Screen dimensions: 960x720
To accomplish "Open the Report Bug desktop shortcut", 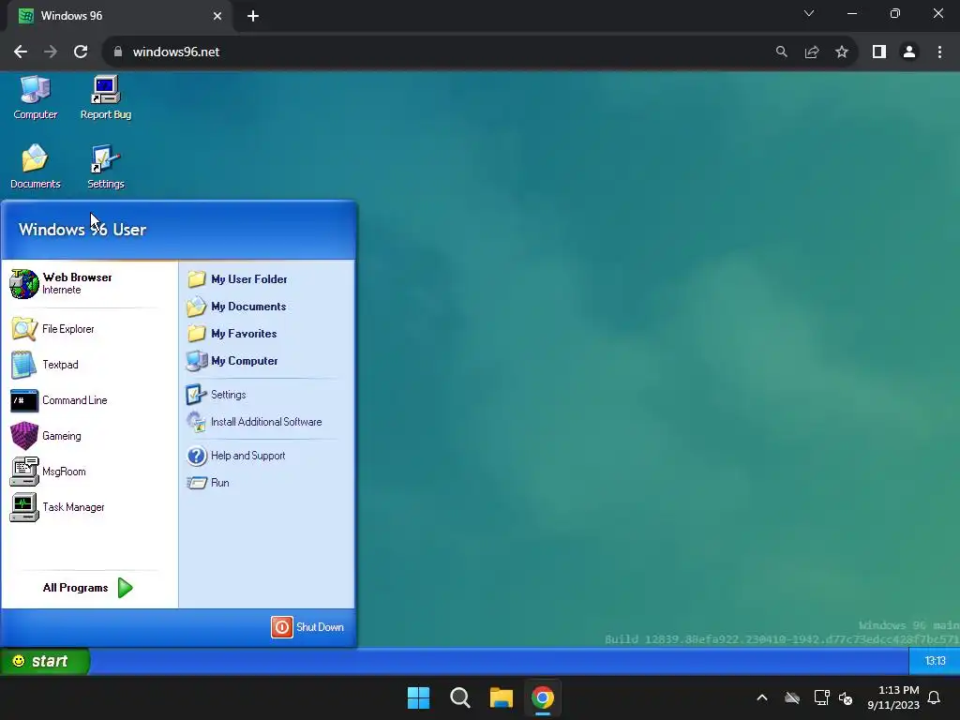I will click(x=105, y=97).
